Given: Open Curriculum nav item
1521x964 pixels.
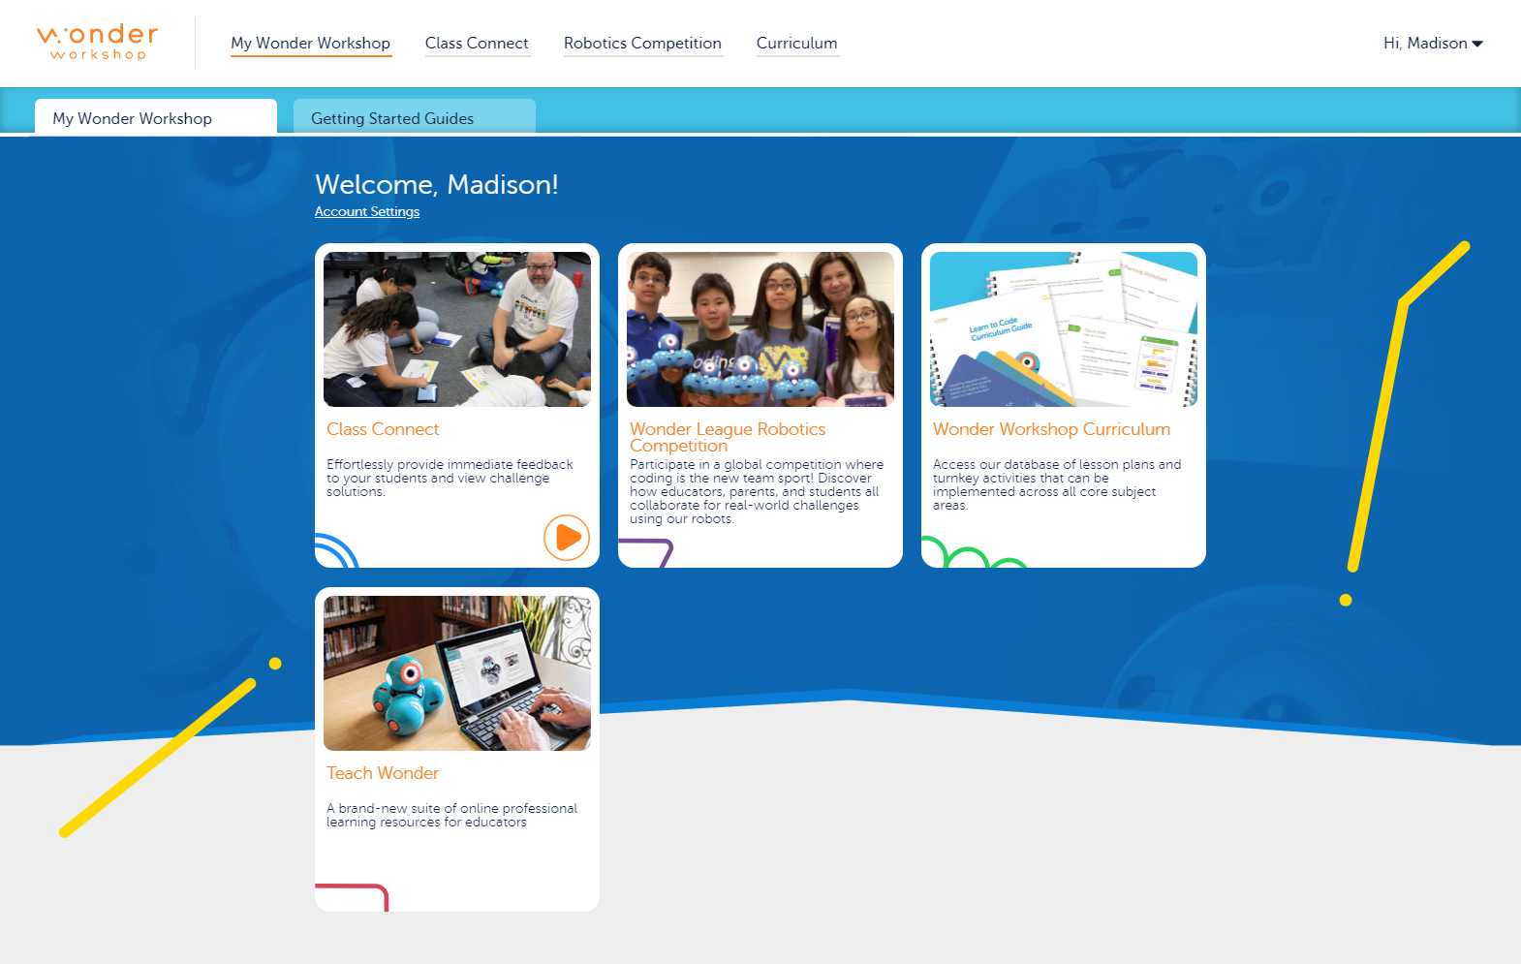Looking at the screenshot, I should click(x=796, y=43).
